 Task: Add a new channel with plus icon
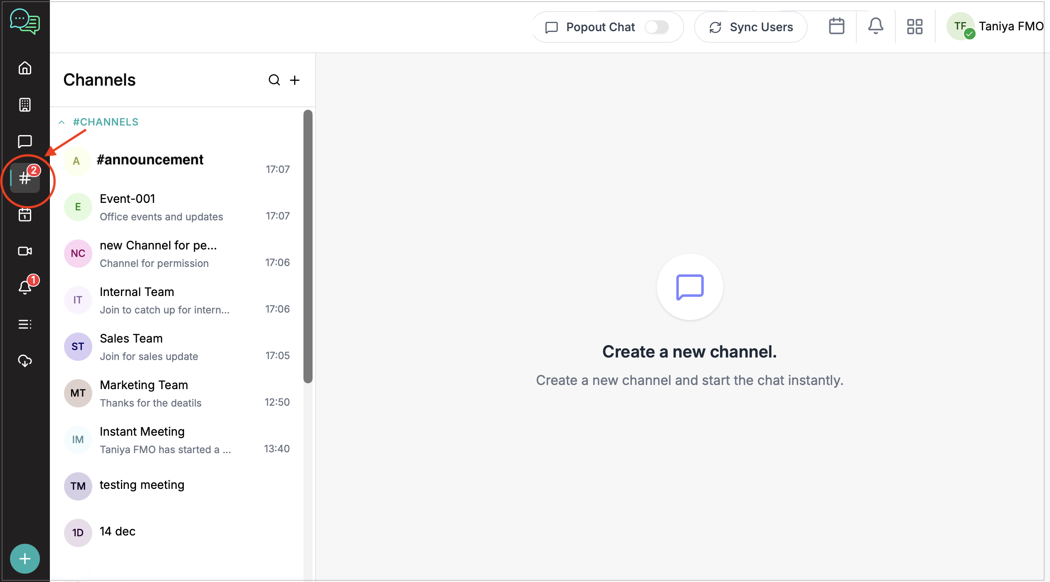coord(295,80)
